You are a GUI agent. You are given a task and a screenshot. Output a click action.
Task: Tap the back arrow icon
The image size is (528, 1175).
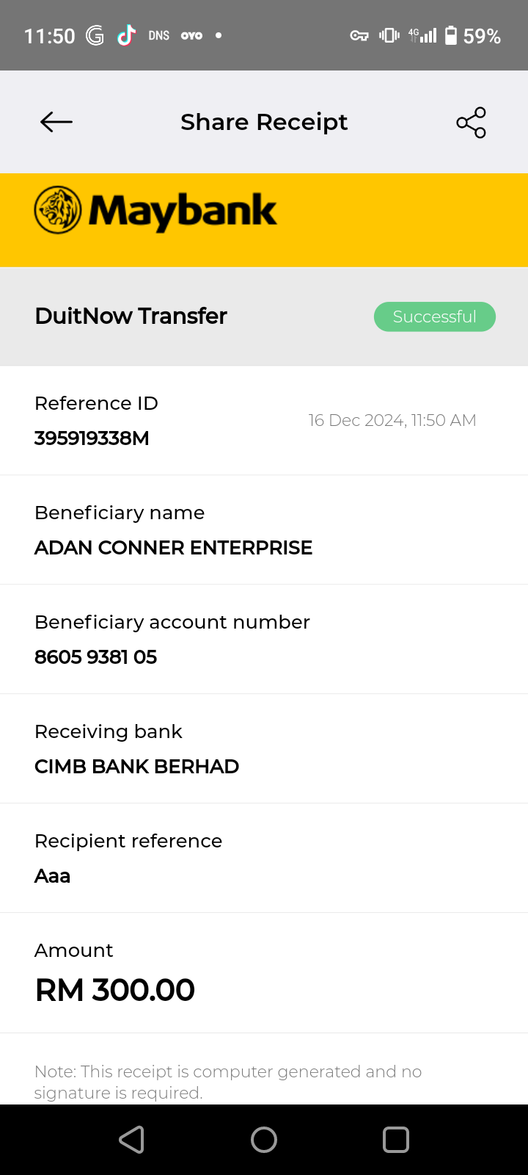56,122
